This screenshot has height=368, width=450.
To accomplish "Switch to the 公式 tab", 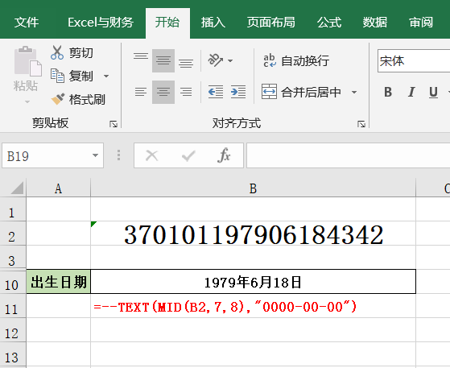I will coord(329,23).
